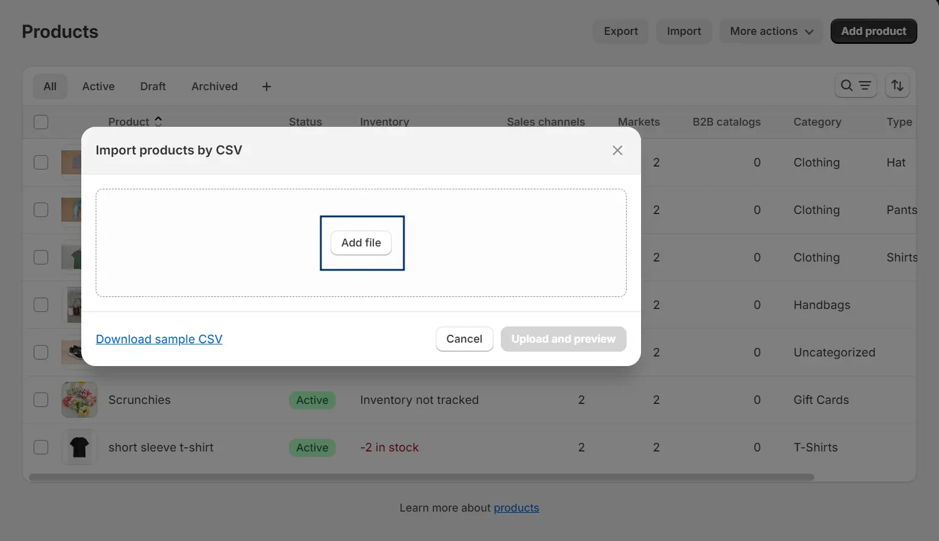Viewport: 939px width, 541px height.
Task: Open the Draft tab
Action: pos(153,87)
